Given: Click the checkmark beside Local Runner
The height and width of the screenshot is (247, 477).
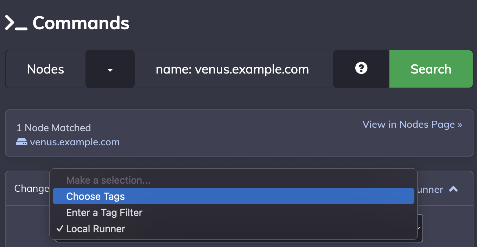Looking at the screenshot, I should tap(60, 229).
